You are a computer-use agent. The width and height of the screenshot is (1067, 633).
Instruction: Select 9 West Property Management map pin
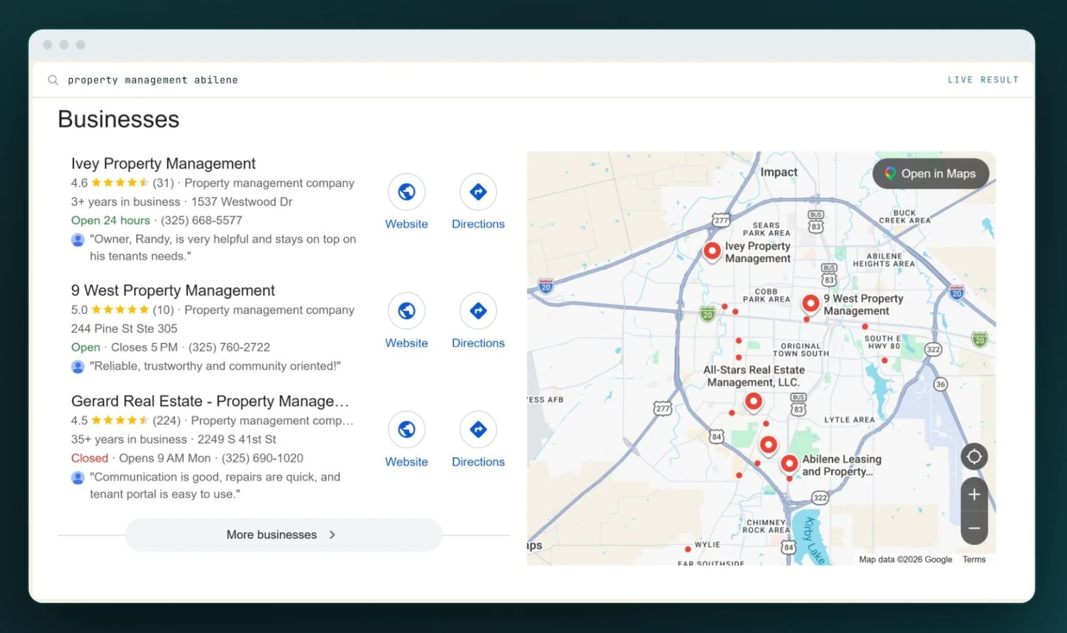(x=810, y=304)
